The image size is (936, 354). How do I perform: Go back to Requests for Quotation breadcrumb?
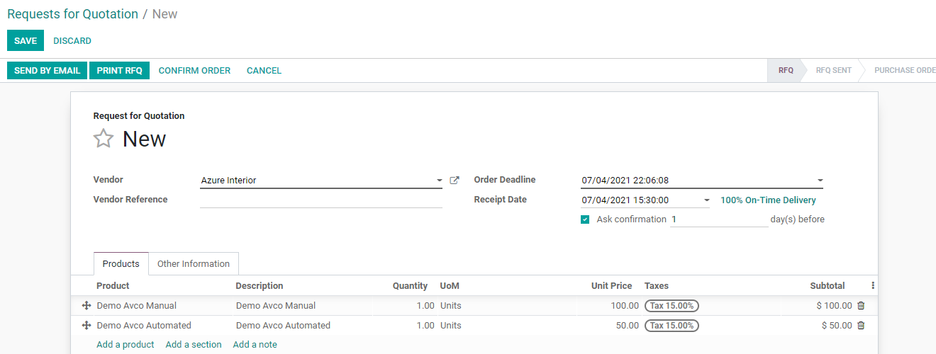(72, 14)
